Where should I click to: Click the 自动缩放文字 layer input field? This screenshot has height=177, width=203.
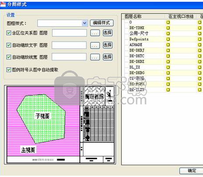tap(69, 45)
